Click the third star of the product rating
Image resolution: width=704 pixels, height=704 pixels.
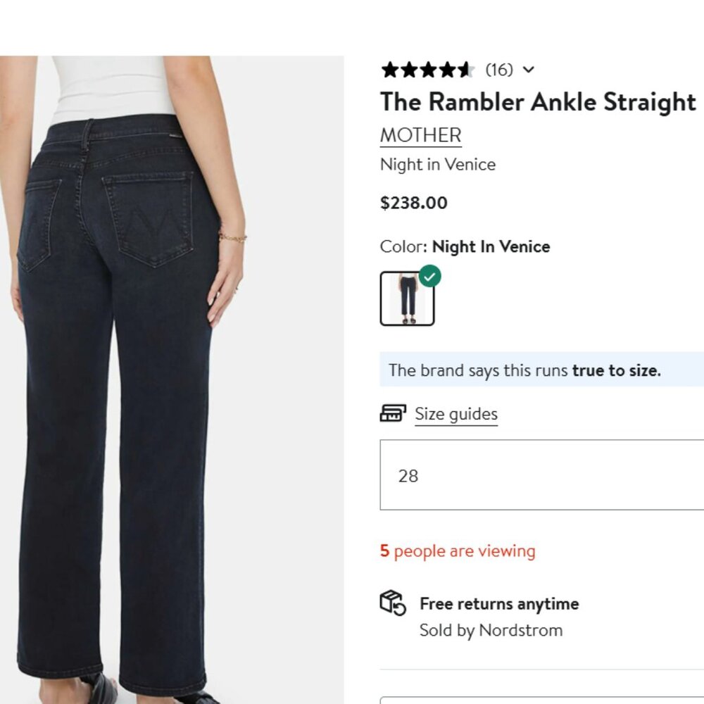[427, 70]
